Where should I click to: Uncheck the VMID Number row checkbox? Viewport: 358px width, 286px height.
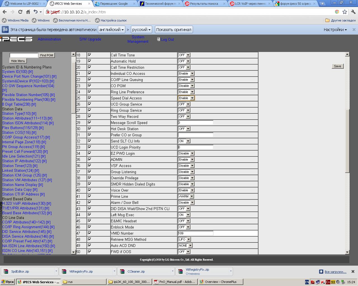pyautogui.click(x=89, y=233)
